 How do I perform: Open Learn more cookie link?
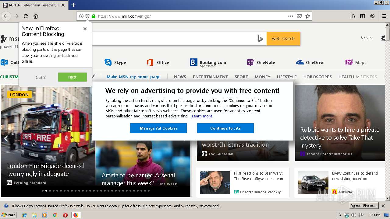202,116
